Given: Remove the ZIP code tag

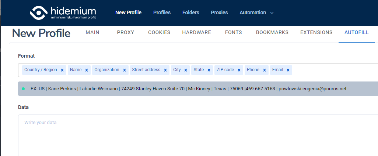Looking at the screenshot, I should 239,70.
